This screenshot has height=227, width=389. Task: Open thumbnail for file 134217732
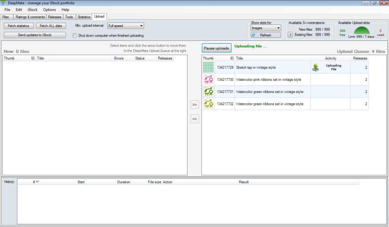209,104
